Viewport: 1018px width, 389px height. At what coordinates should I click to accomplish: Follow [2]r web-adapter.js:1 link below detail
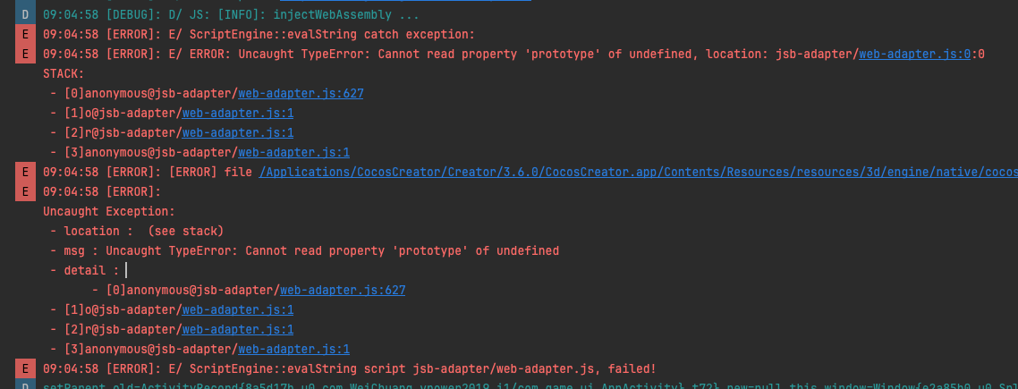tap(238, 329)
